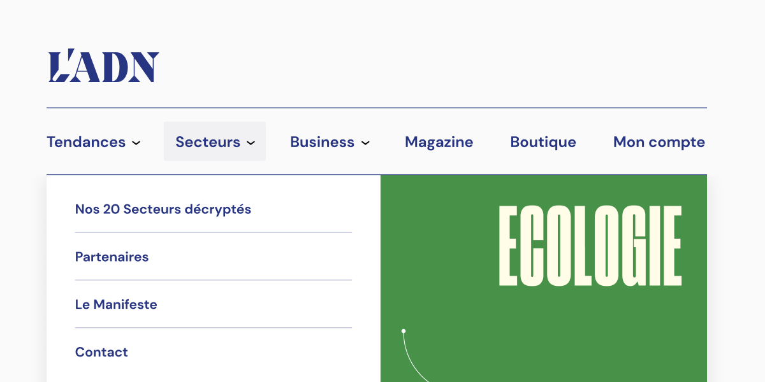Go to the Magazine page
765x382 pixels.
coord(439,142)
